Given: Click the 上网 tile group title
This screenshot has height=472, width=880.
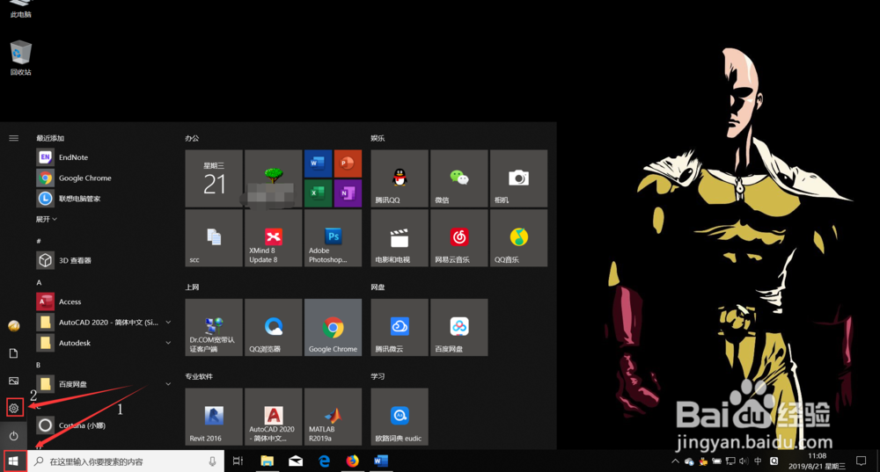Looking at the screenshot, I should 192,287.
